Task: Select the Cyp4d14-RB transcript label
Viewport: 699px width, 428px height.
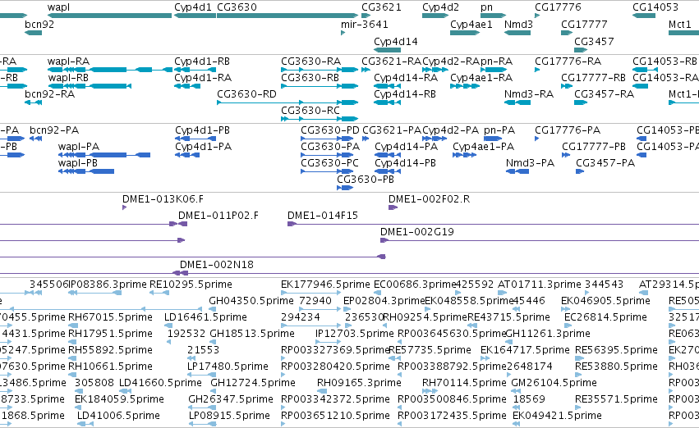Action: pos(405,94)
